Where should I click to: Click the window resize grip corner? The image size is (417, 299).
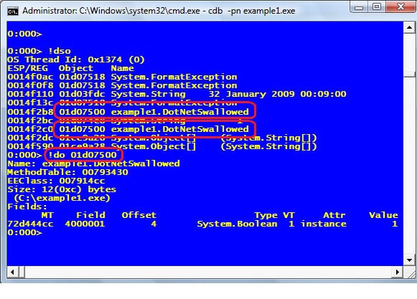[409, 272]
